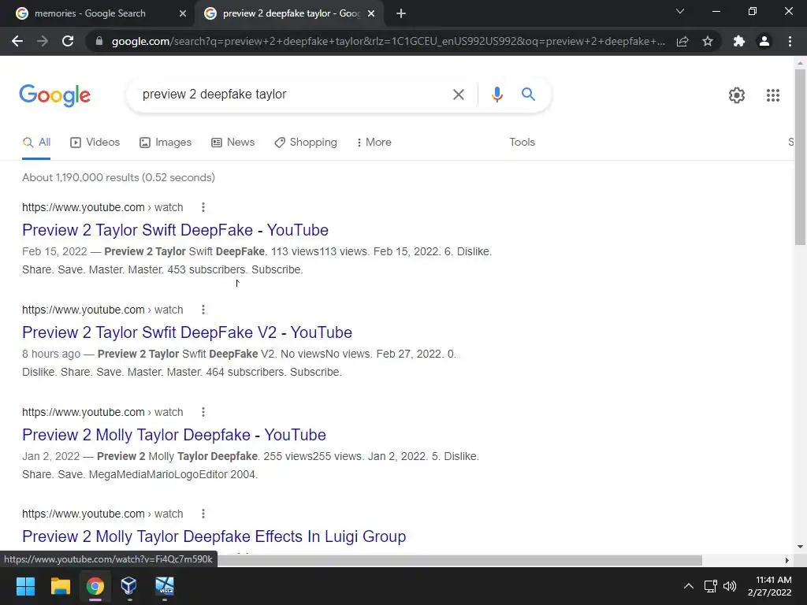
Task: Show hidden tray icons chevron
Action: click(x=688, y=586)
